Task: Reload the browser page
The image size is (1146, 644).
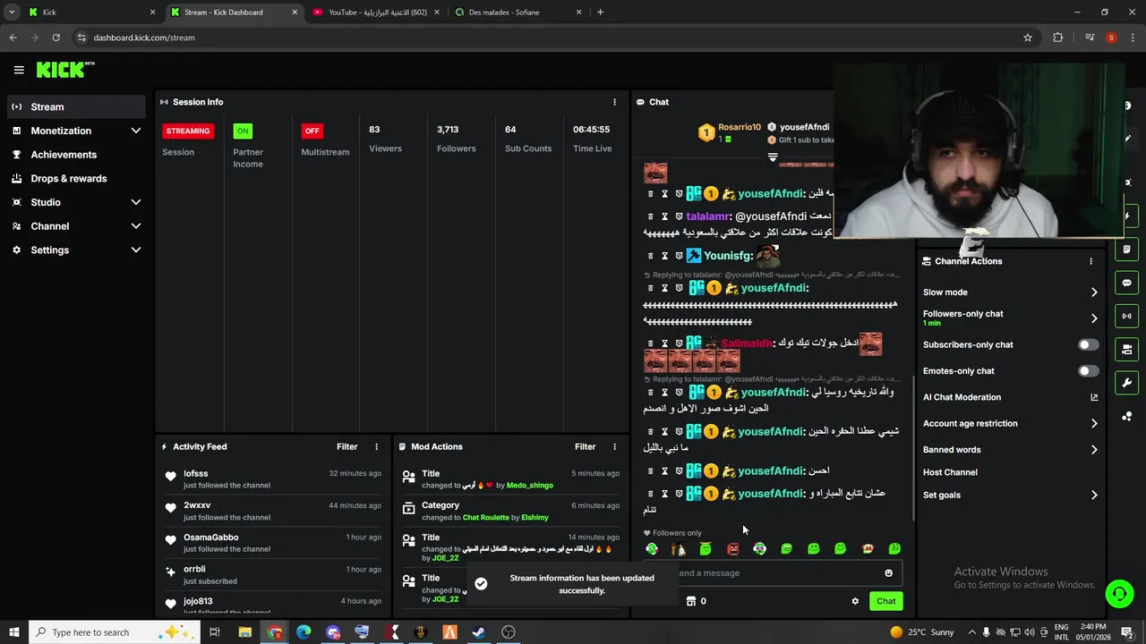Action: (56, 38)
